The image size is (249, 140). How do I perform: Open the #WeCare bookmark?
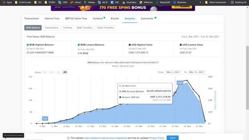point(146,2)
